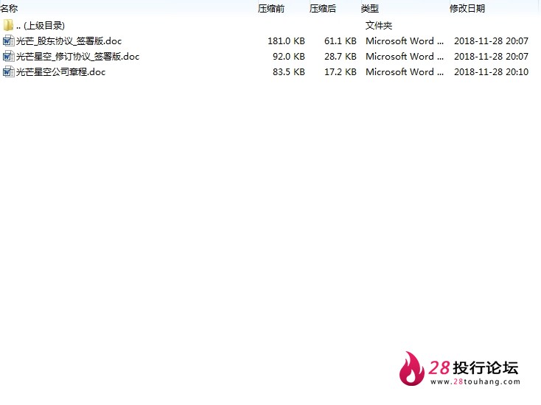
Task: Click Microsoft Word type for 光芒_股东协议_签署版.doc
Action: (405, 41)
